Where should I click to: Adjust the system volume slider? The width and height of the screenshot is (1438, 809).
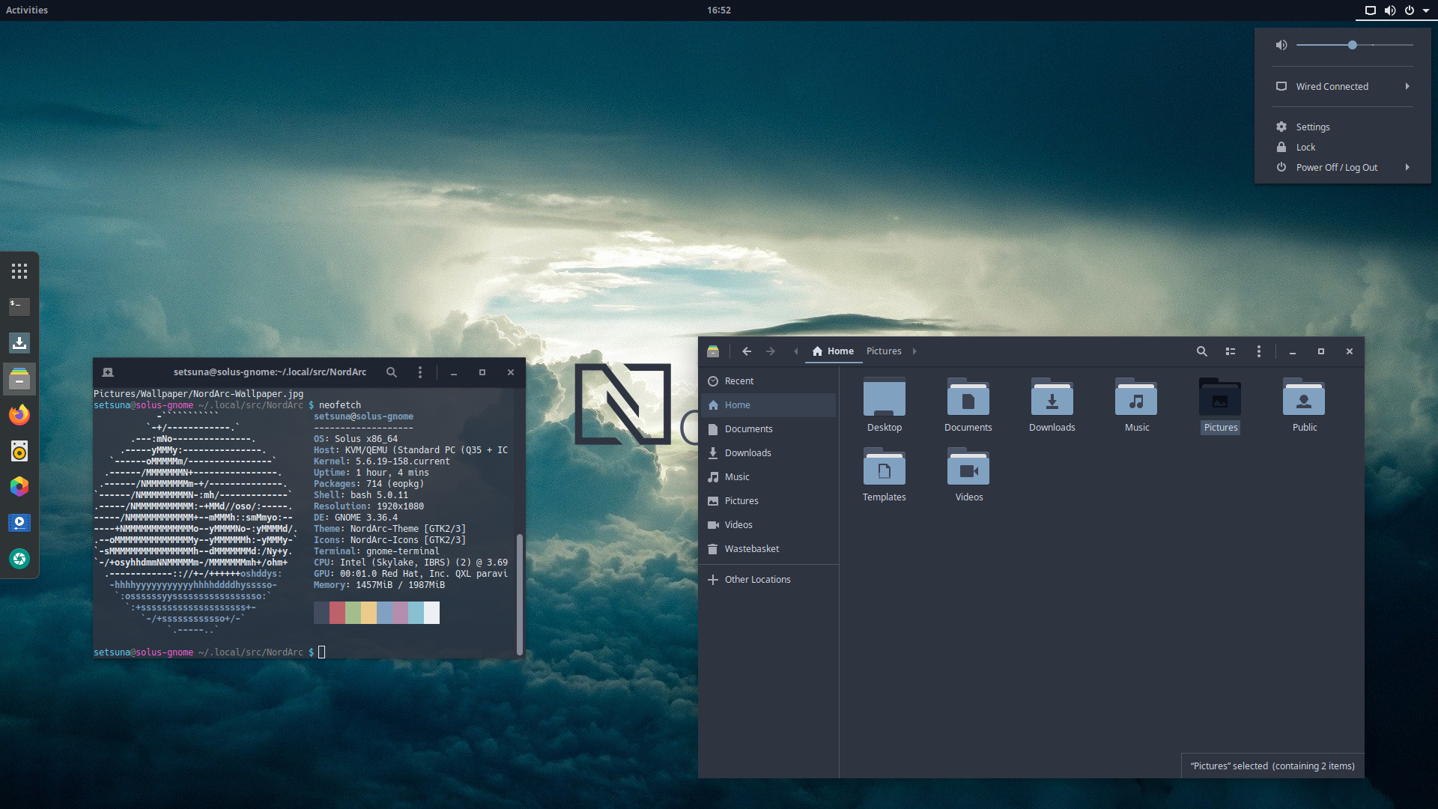click(x=1353, y=45)
